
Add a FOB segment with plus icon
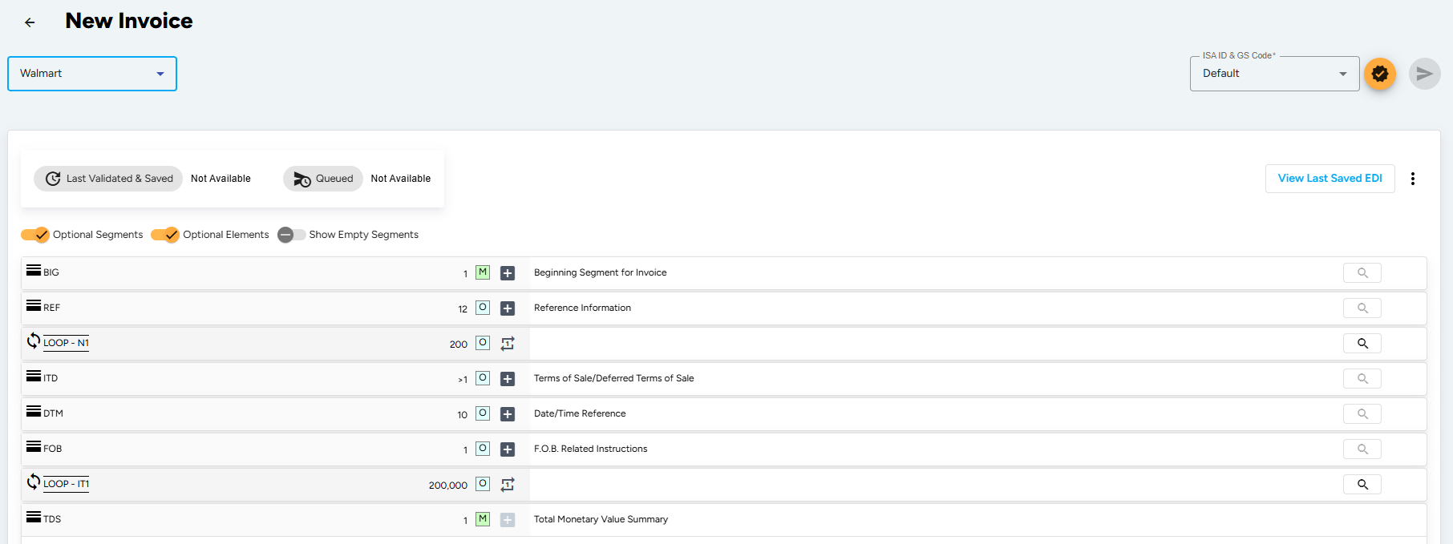coord(508,449)
